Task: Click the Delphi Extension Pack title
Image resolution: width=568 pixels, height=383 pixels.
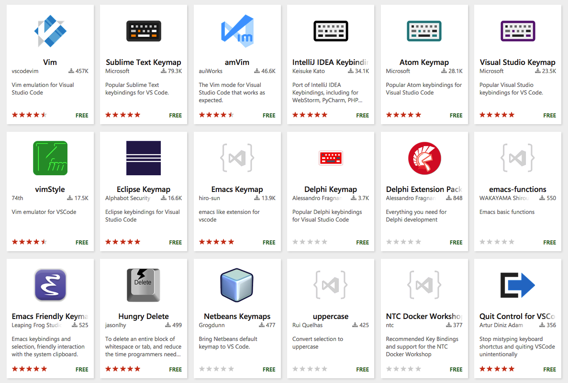Action: tap(424, 189)
